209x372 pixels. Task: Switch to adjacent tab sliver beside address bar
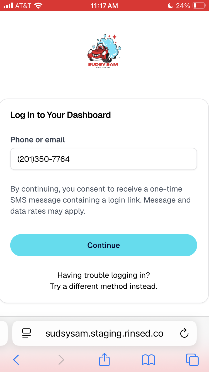[3, 333]
